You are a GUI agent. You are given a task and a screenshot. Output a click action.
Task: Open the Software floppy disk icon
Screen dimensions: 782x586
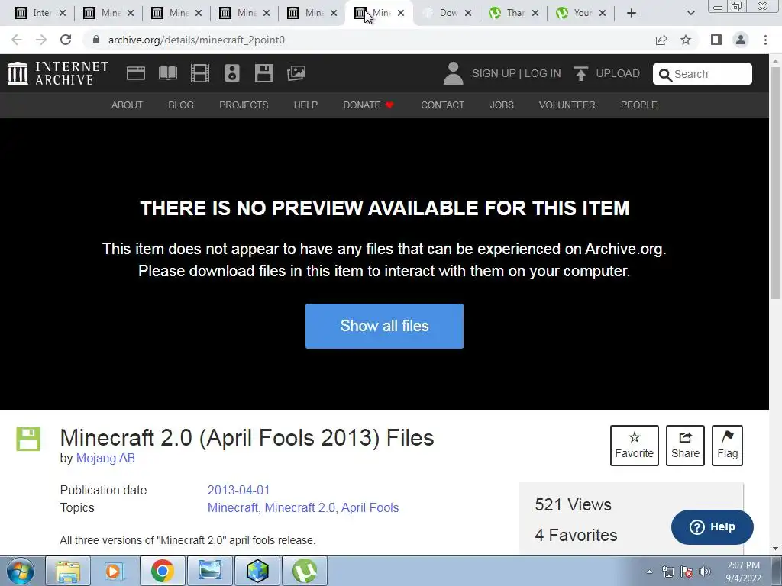coord(263,73)
